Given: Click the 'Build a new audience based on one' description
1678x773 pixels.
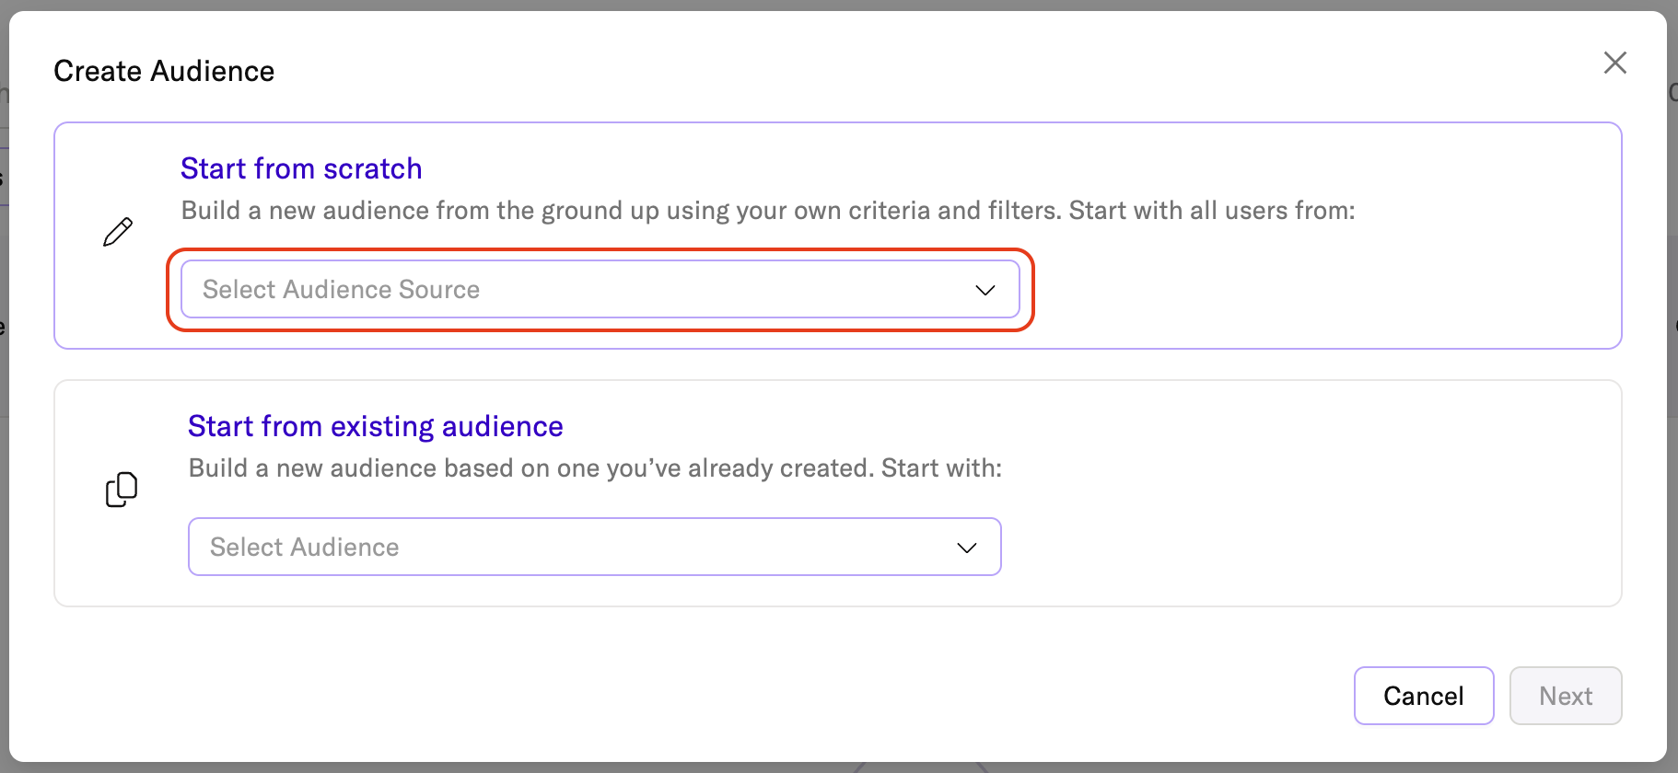Looking at the screenshot, I should 594,468.
